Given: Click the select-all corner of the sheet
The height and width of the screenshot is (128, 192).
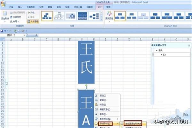Looking at the screenshot, I should coord(3,39).
